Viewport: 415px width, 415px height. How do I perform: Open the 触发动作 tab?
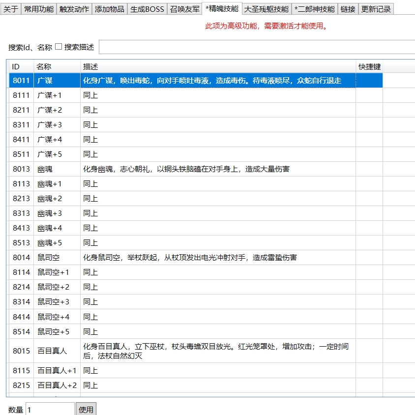pos(74,9)
